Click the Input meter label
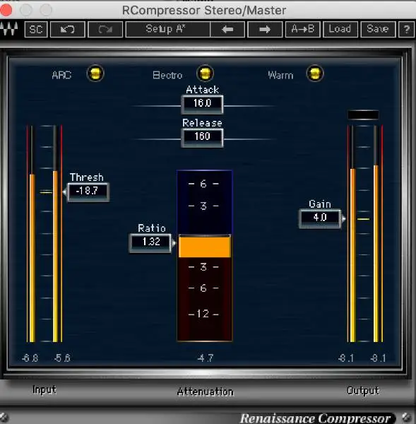416x424 pixels. coord(44,389)
